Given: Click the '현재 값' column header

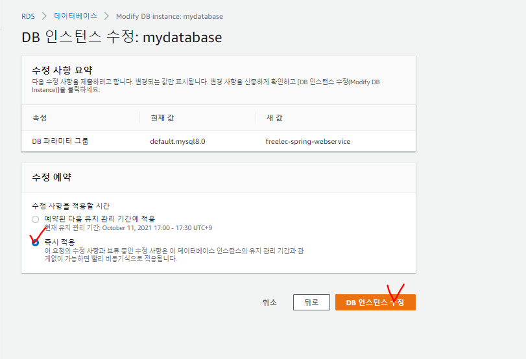Looking at the screenshot, I should click(x=162, y=118).
